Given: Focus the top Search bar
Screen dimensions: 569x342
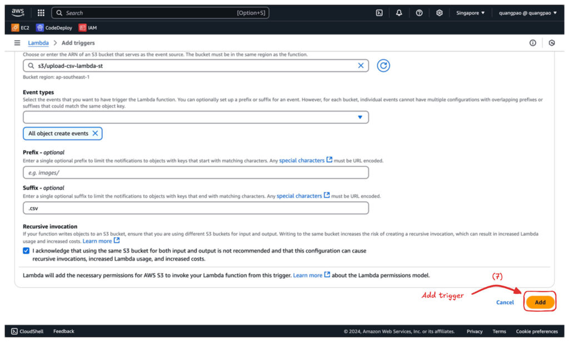Looking at the screenshot, I should (x=161, y=13).
